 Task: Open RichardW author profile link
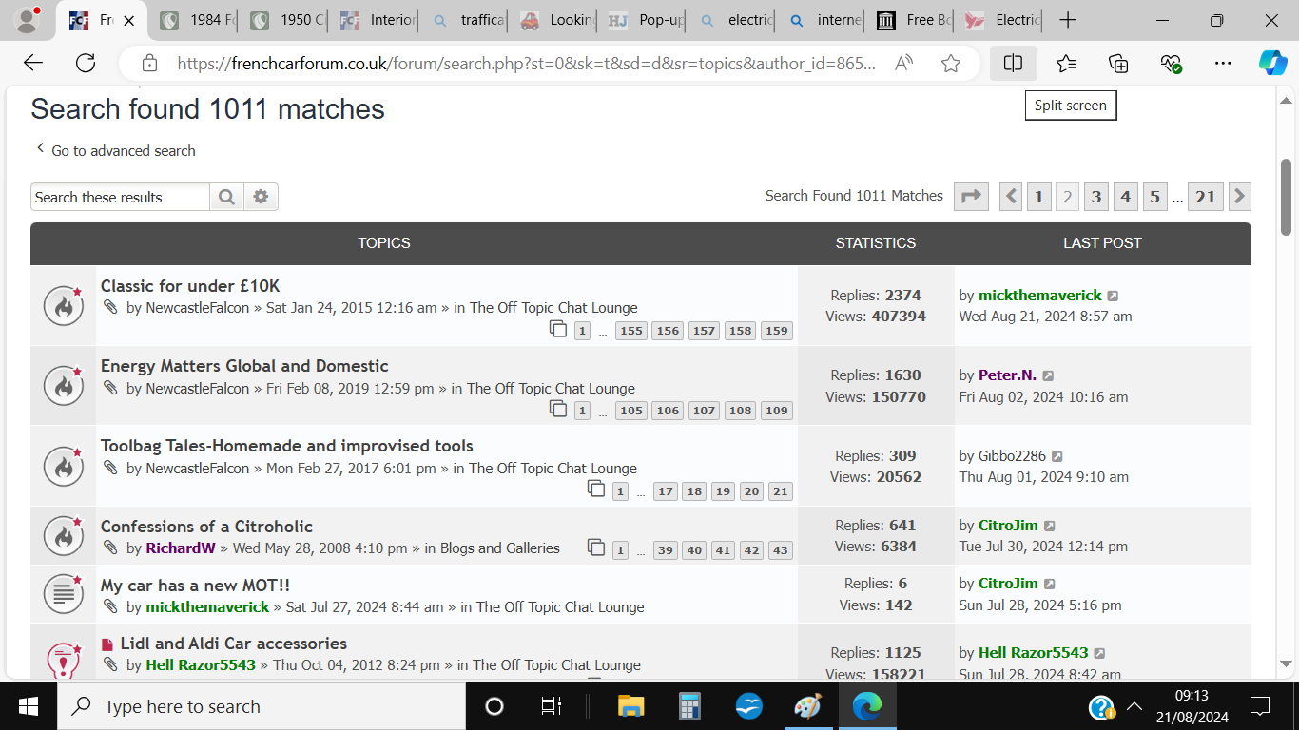[181, 548]
